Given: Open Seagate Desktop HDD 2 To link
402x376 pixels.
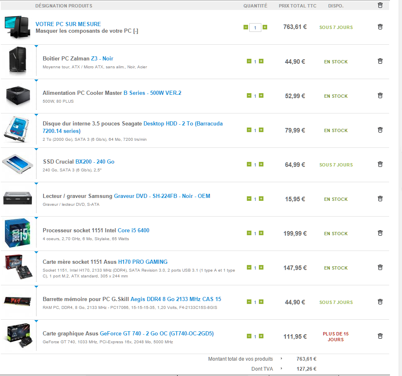Looking at the screenshot, I should (x=132, y=127).
